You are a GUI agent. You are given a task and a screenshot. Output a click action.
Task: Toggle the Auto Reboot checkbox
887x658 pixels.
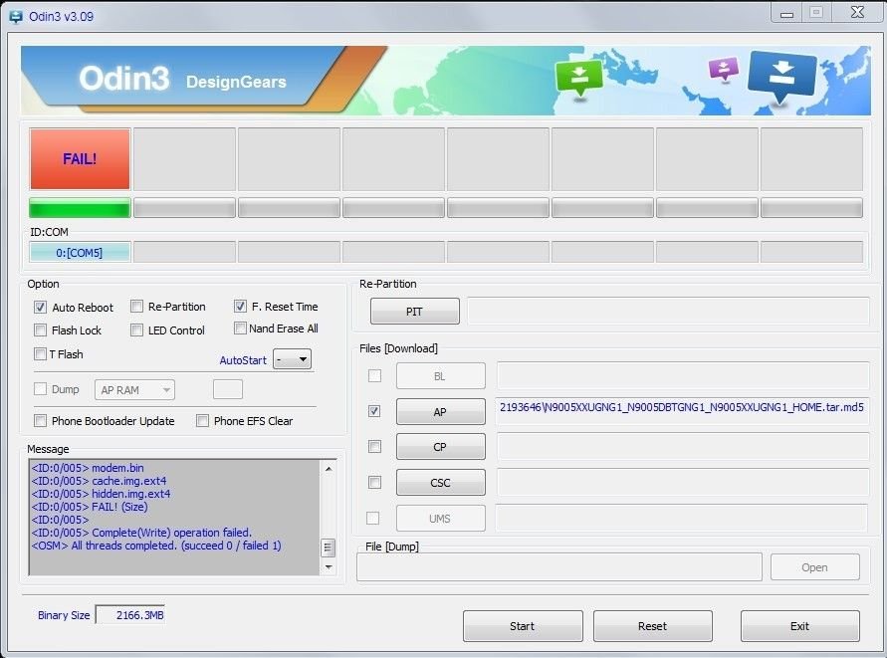(x=40, y=308)
